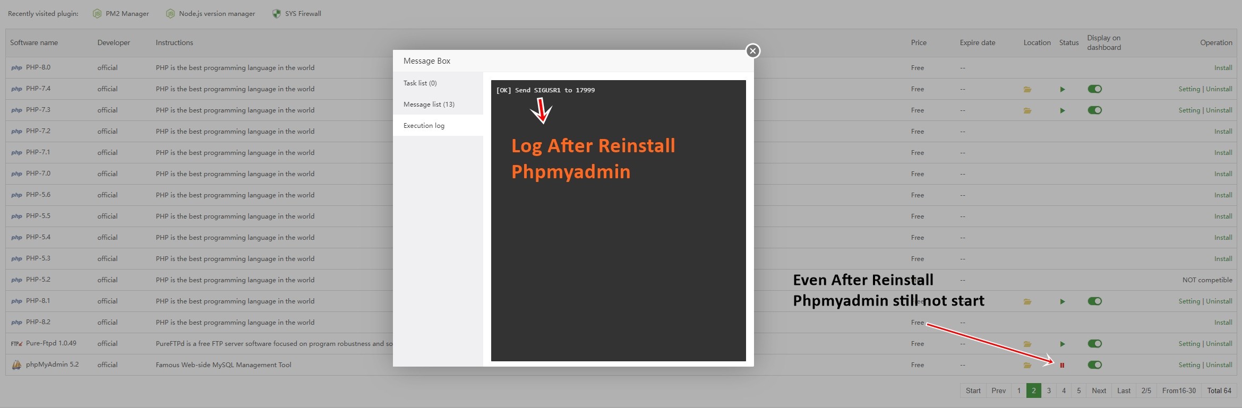1242x408 pixels.
Task: Toggle PHP-7.3 display on dashboard
Action: click(1094, 110)
